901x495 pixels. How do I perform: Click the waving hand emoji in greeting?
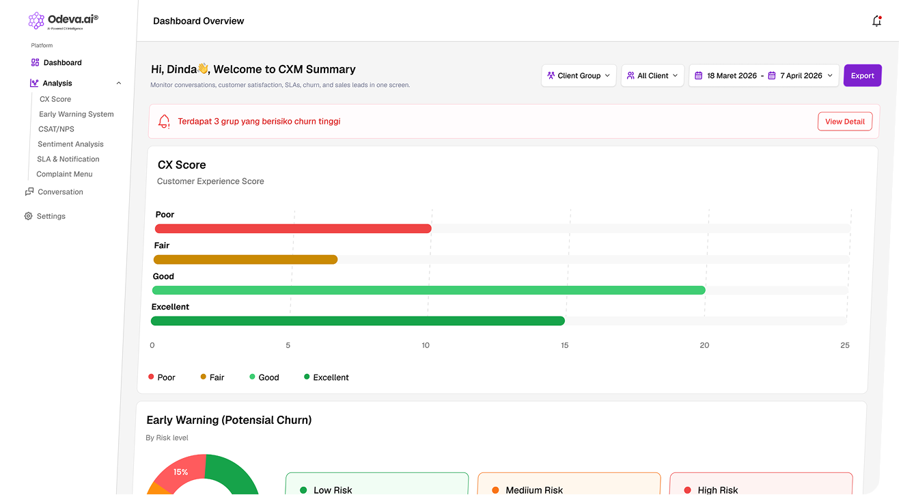point(203,68)
